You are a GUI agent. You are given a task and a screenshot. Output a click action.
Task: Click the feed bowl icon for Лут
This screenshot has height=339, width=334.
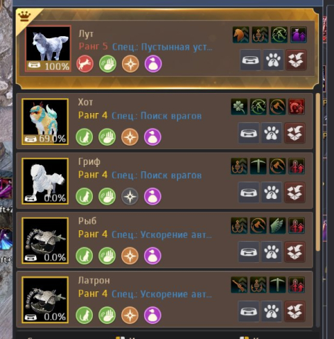[x=250, y=60]
